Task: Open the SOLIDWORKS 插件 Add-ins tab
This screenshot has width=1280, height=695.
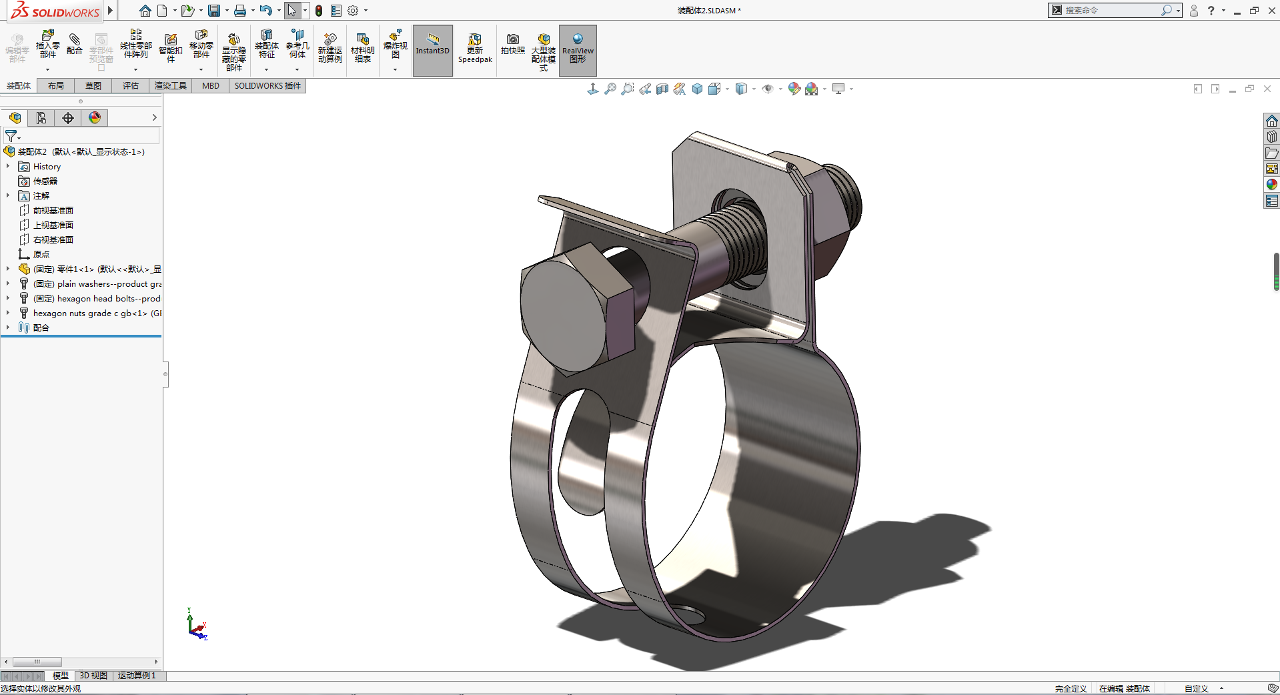Action: tap(267, 85)
